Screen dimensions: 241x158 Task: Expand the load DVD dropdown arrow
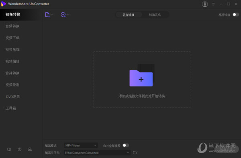68,15
